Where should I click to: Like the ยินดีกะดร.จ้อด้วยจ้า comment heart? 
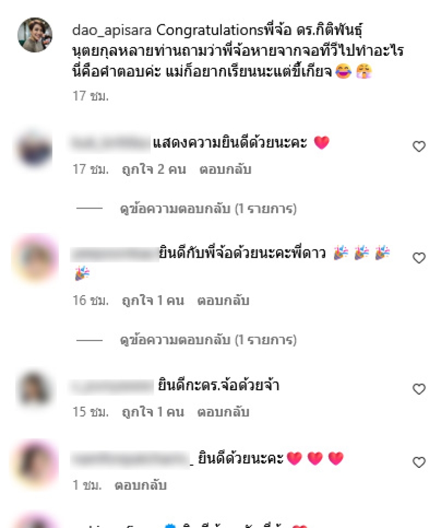(x=419, y=389)
